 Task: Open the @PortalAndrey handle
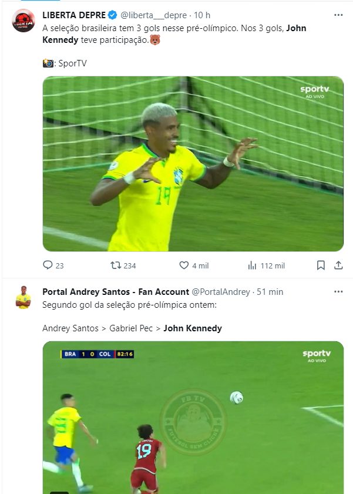pyautogui.click(x=221, y=292)
